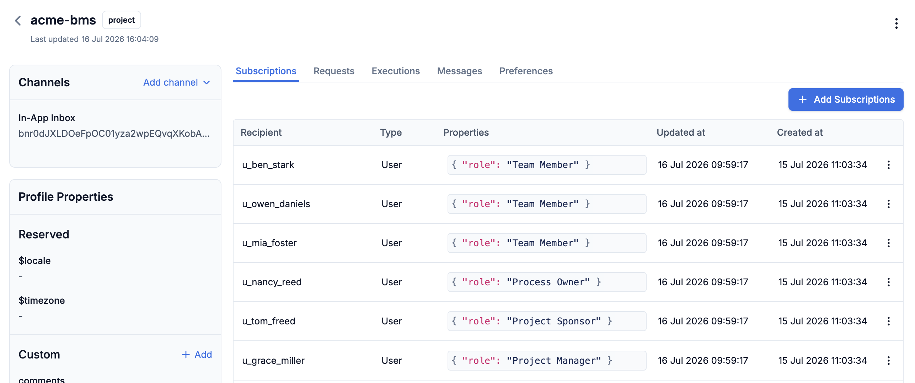Click the acme-bms title
Image resolution: width=915 pixels, height=383 pixels.
[63, 20]
